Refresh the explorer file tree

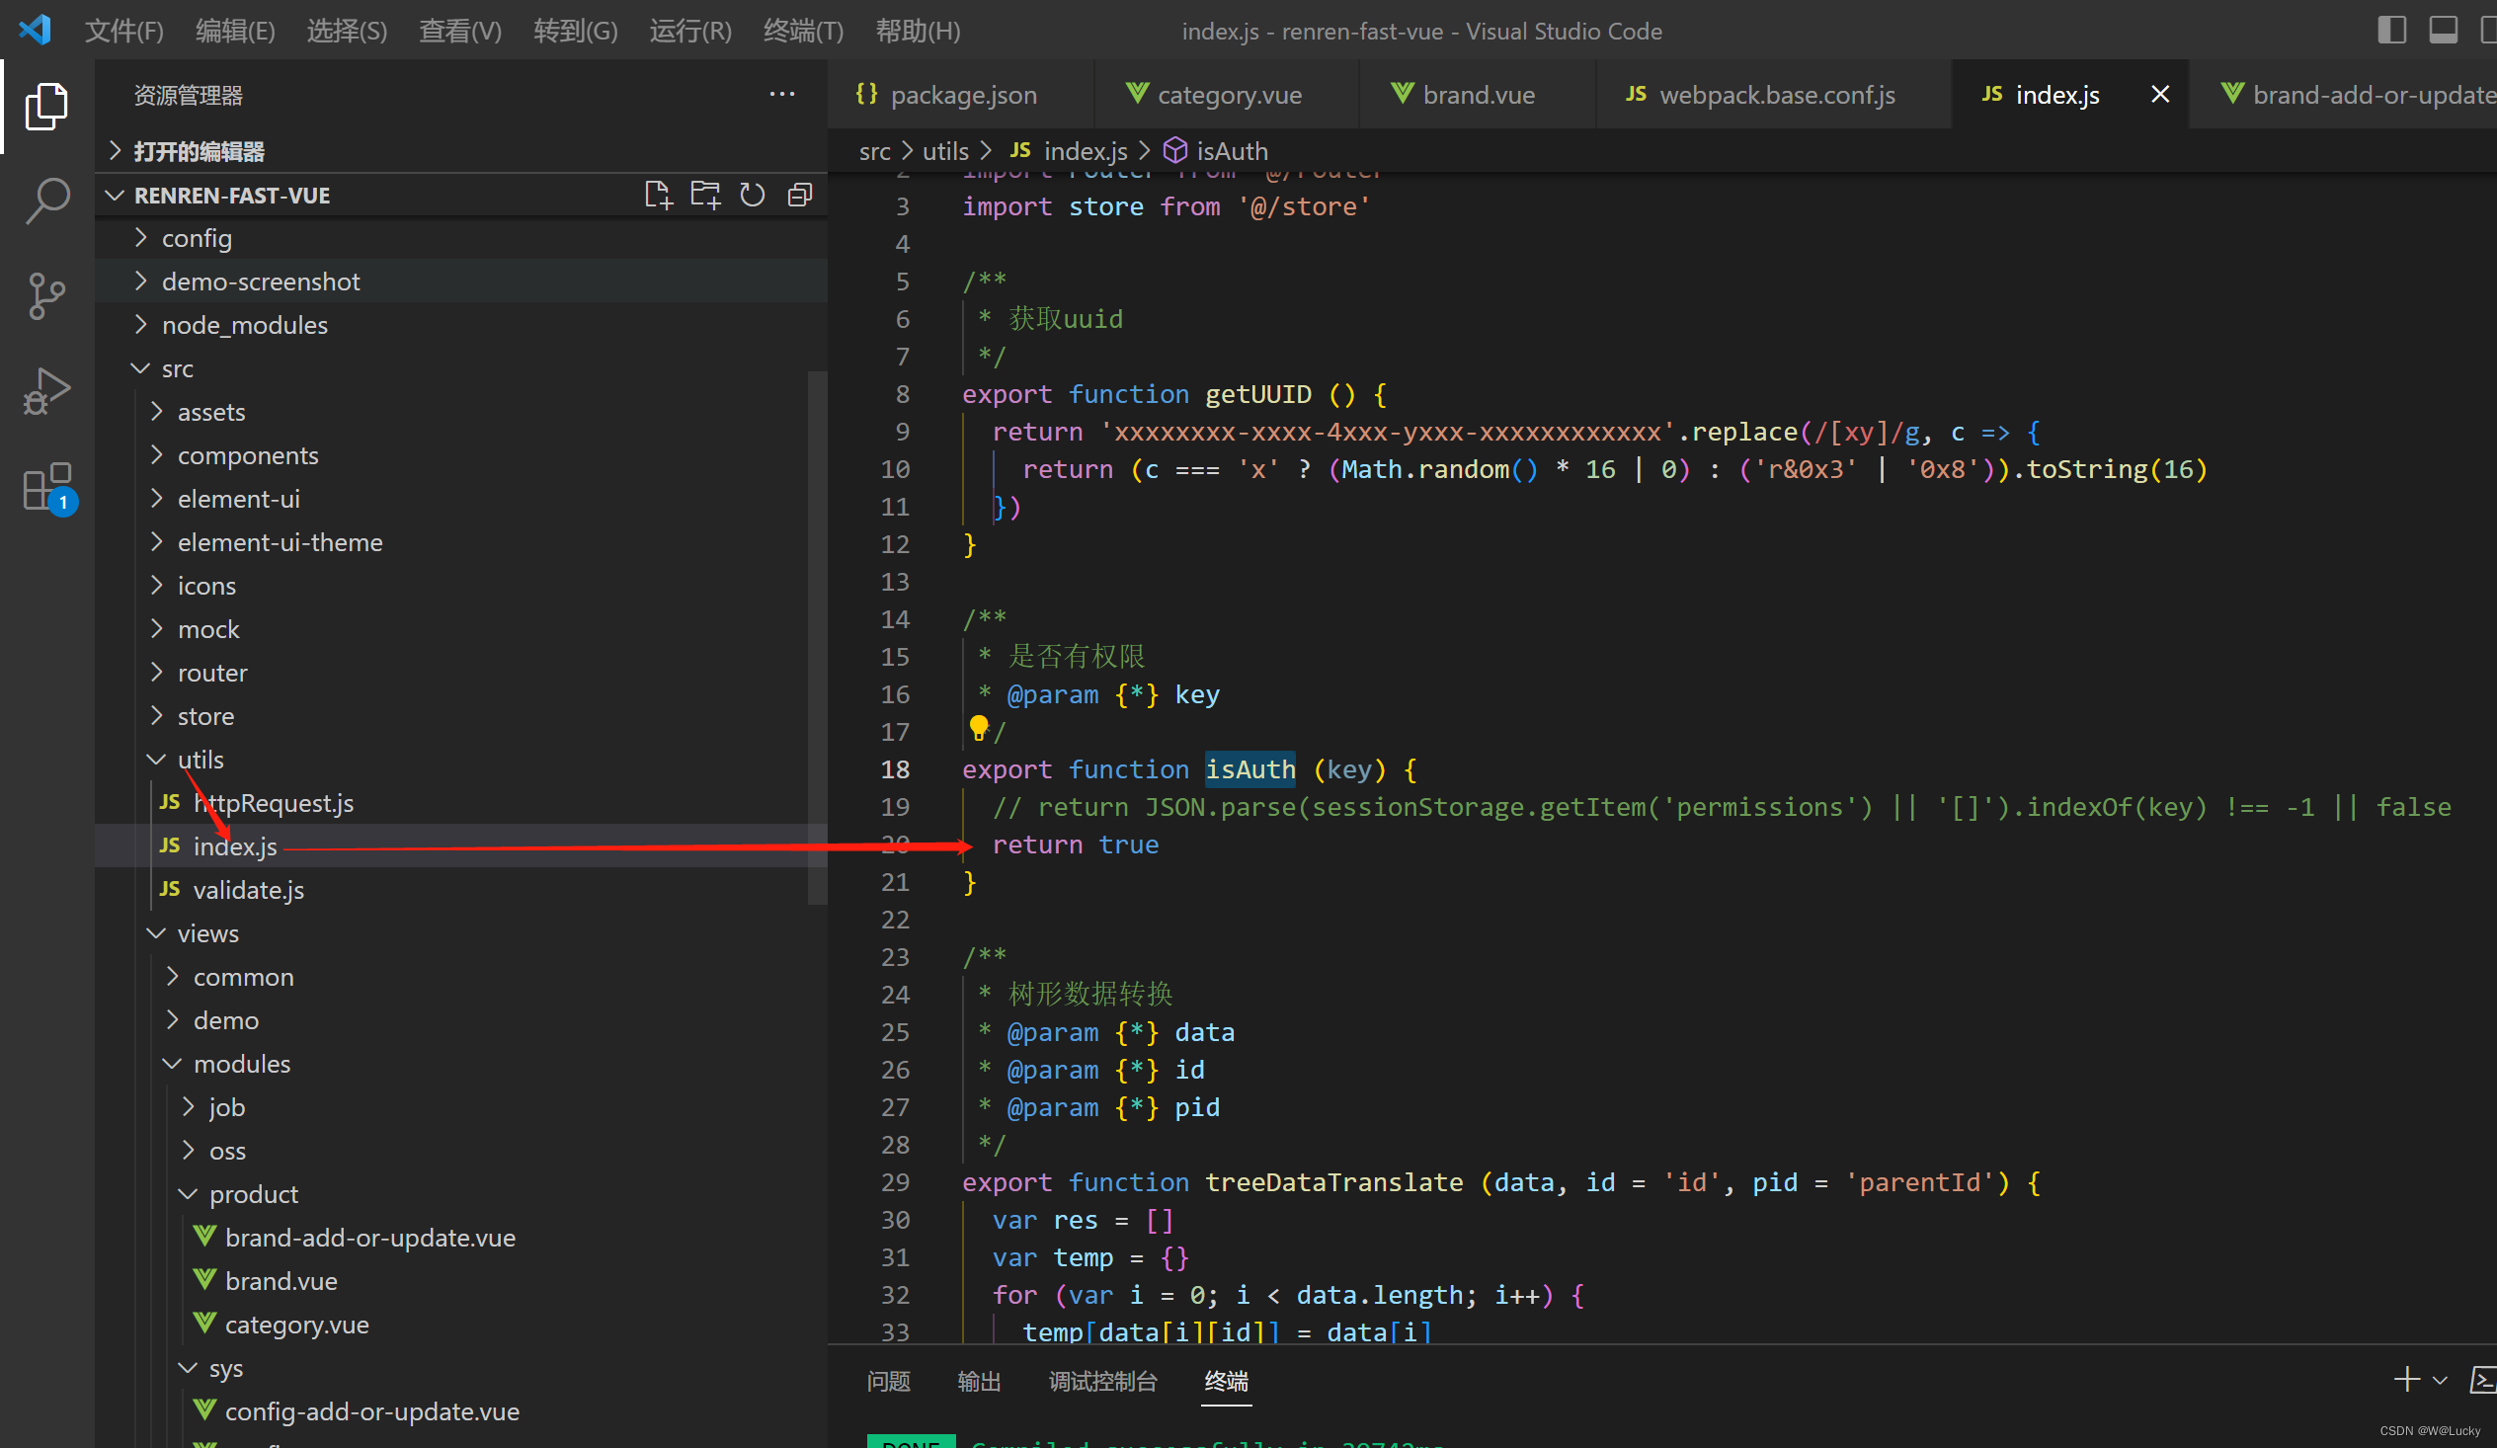pos(752,196)
